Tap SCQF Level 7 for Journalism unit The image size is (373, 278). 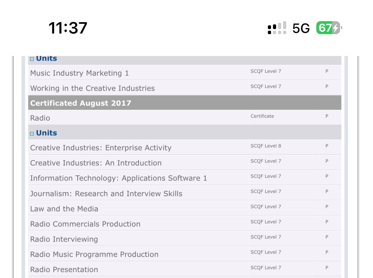click(266, 192)
